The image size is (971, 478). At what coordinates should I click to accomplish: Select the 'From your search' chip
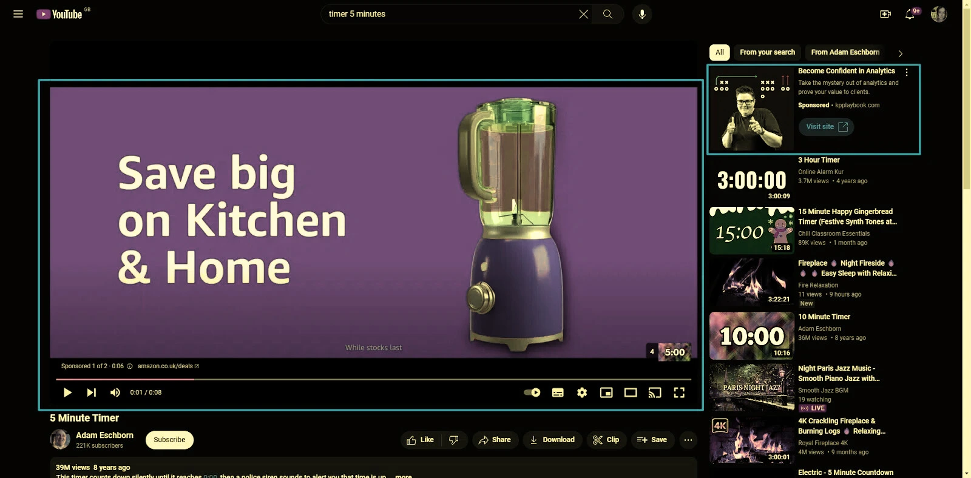[767, 52]
